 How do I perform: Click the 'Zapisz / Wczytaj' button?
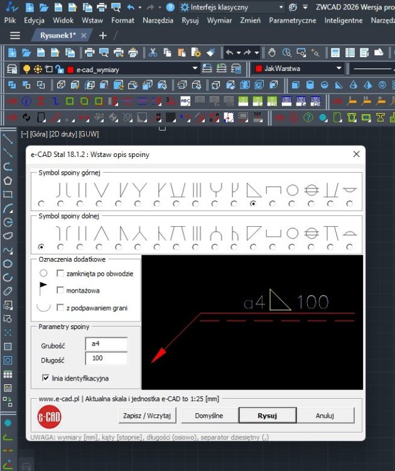(147, 416)
